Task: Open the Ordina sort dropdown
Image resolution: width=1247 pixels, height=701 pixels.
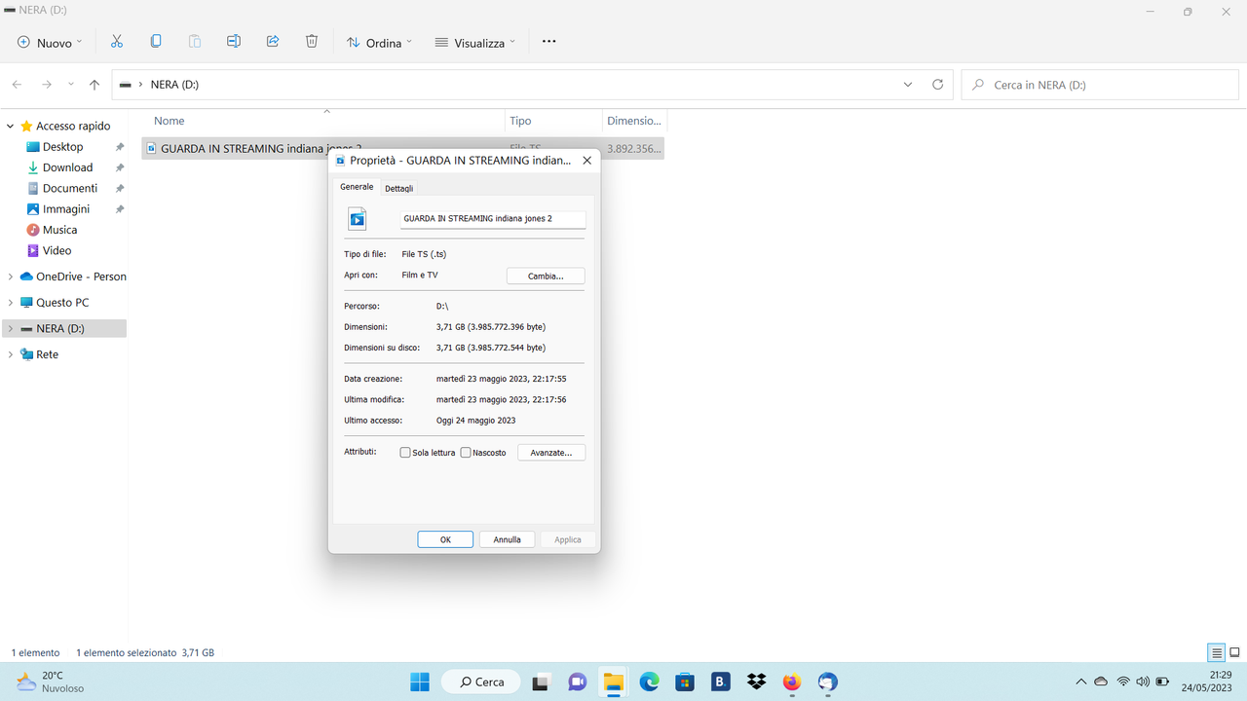Action: 379,42
